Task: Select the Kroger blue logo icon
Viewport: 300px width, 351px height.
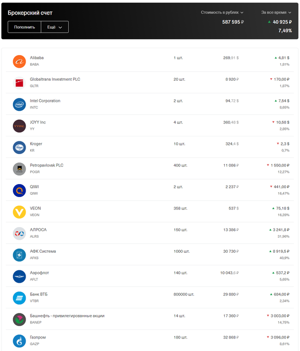Action: point(19,147)
